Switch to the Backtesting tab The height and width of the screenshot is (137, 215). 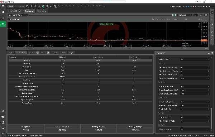[x=29, y=11]
